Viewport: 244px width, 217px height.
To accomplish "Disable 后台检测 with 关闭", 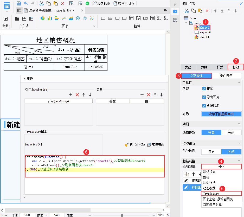I will click(x=231, y=152).
